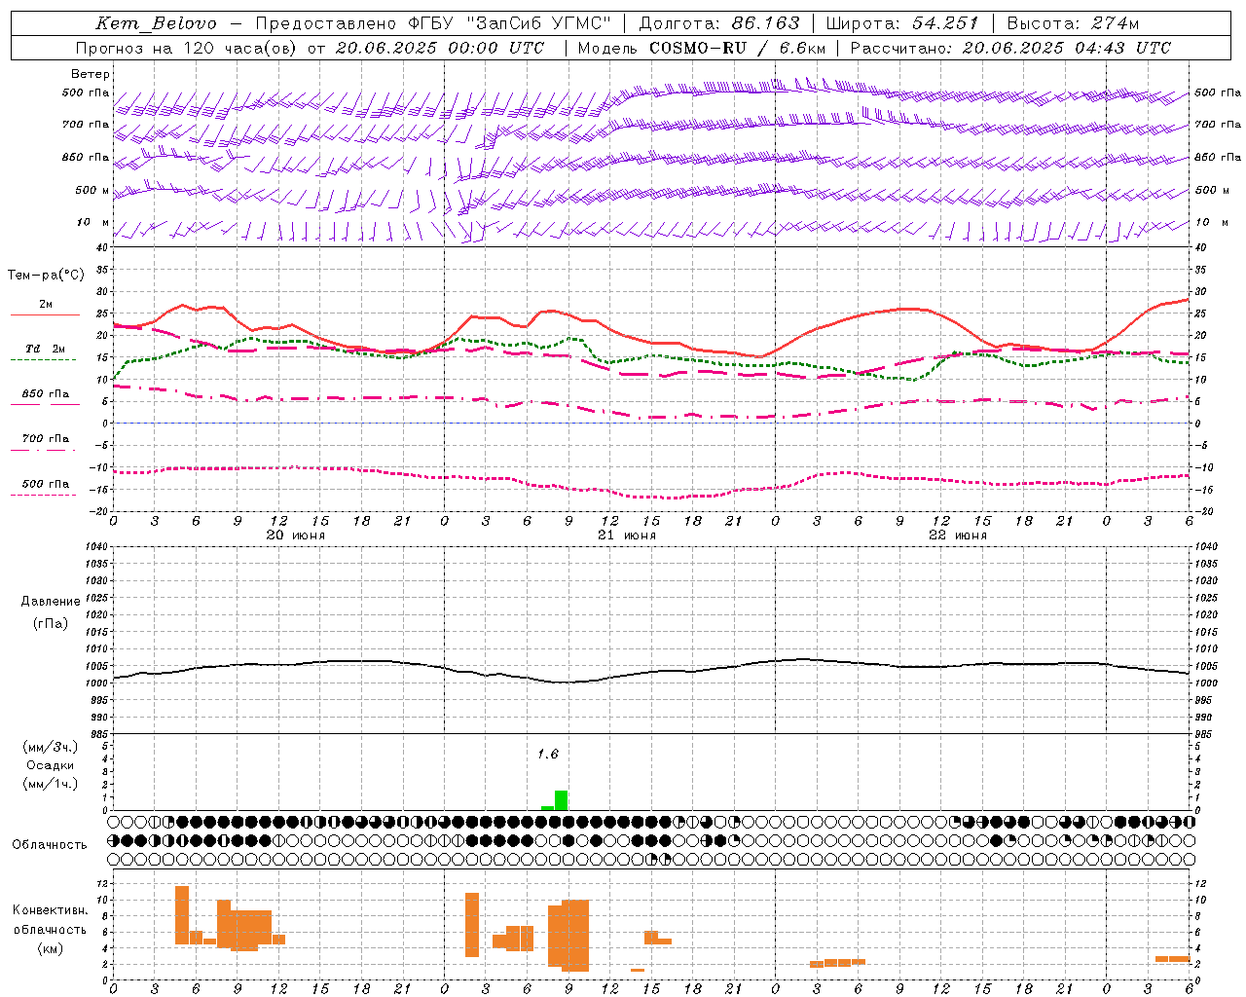The width and height of the screenshot is (1246, 997).
Task: Click the forecast start time 20.06.2025 00:00 UTC
Action: [x=440, y=48]
